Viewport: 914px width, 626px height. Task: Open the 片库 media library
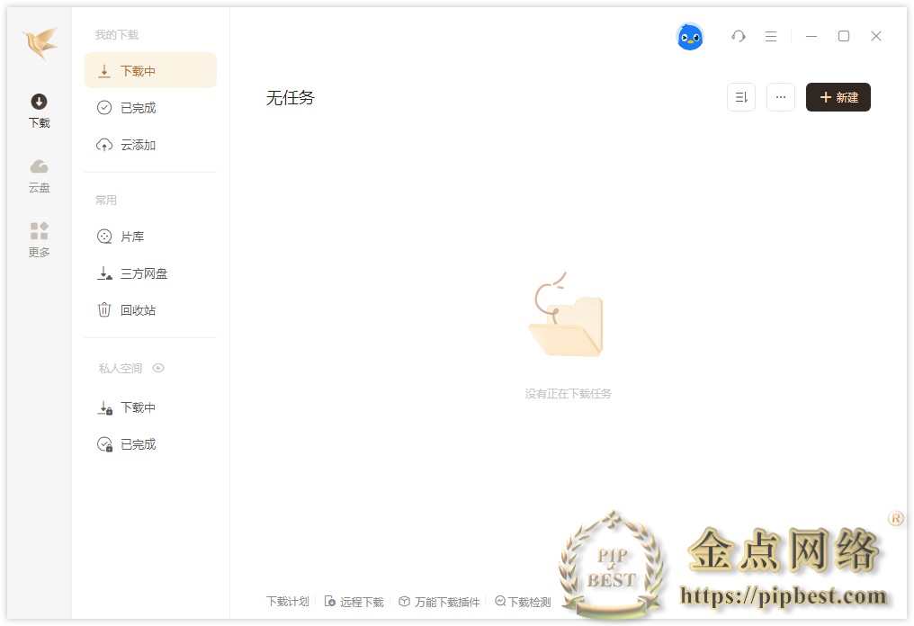pyautogui.click(x=131, y=236)
